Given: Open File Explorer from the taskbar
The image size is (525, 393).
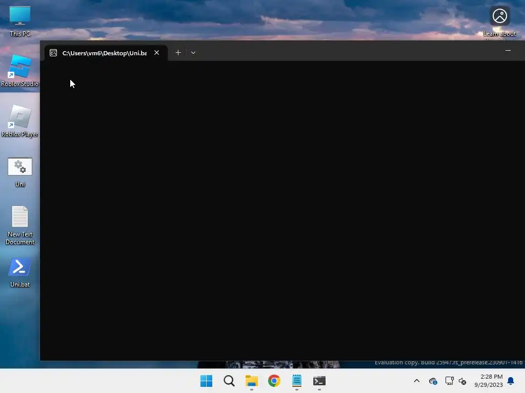Looking at the screenshot, I should point(251,381).
